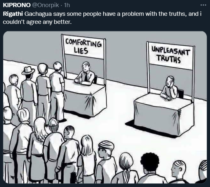Click the bored man at Unpleasant Truths booth
Screen dimensions: 210x187
click(x=169, y=88)
